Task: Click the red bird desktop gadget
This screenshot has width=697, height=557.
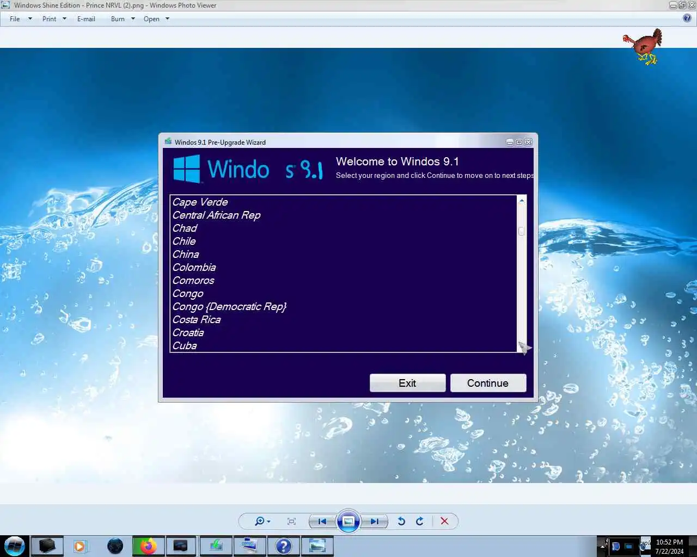Action: [x=644, y=47]
